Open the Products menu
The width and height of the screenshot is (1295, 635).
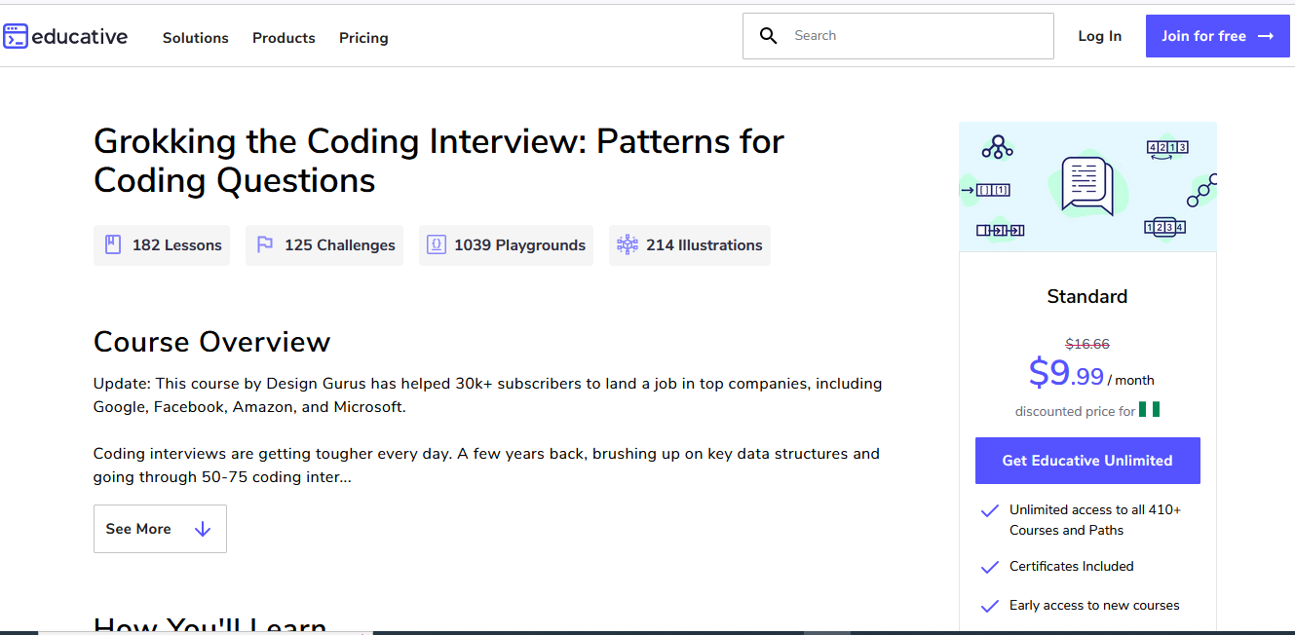tap(284, 38)
